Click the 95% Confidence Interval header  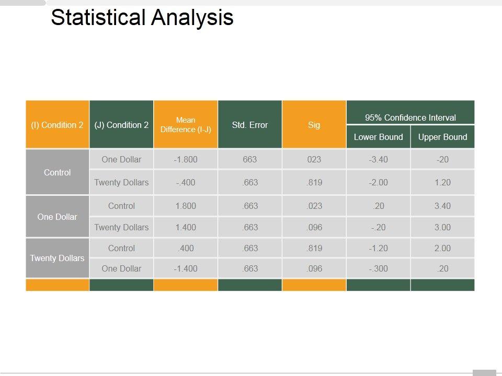click(410, 118)
